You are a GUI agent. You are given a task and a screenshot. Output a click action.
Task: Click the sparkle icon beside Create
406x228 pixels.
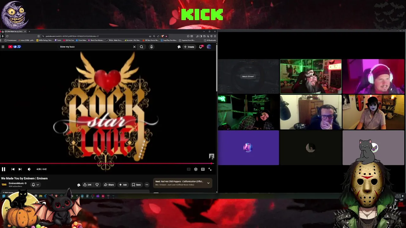(x=179, y=47)
